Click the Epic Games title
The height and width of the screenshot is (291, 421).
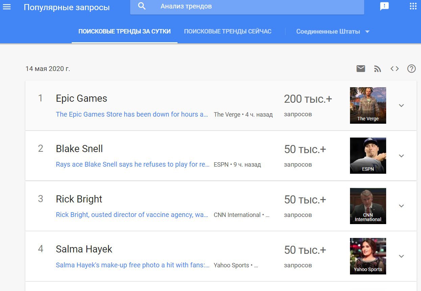[81, 98]
